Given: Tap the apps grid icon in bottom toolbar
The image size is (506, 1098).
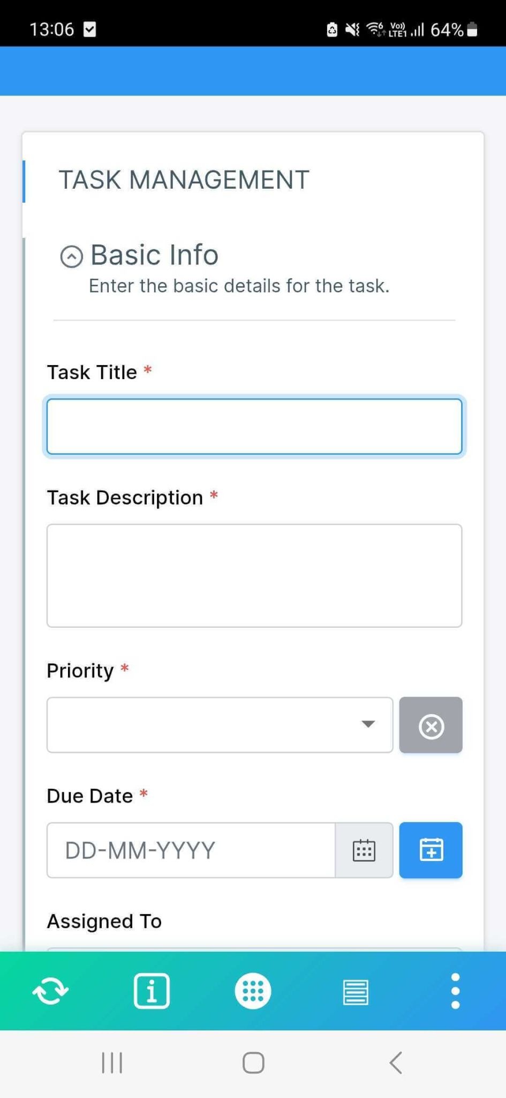Looking at the screenshot, I should [x=253, y=991].
